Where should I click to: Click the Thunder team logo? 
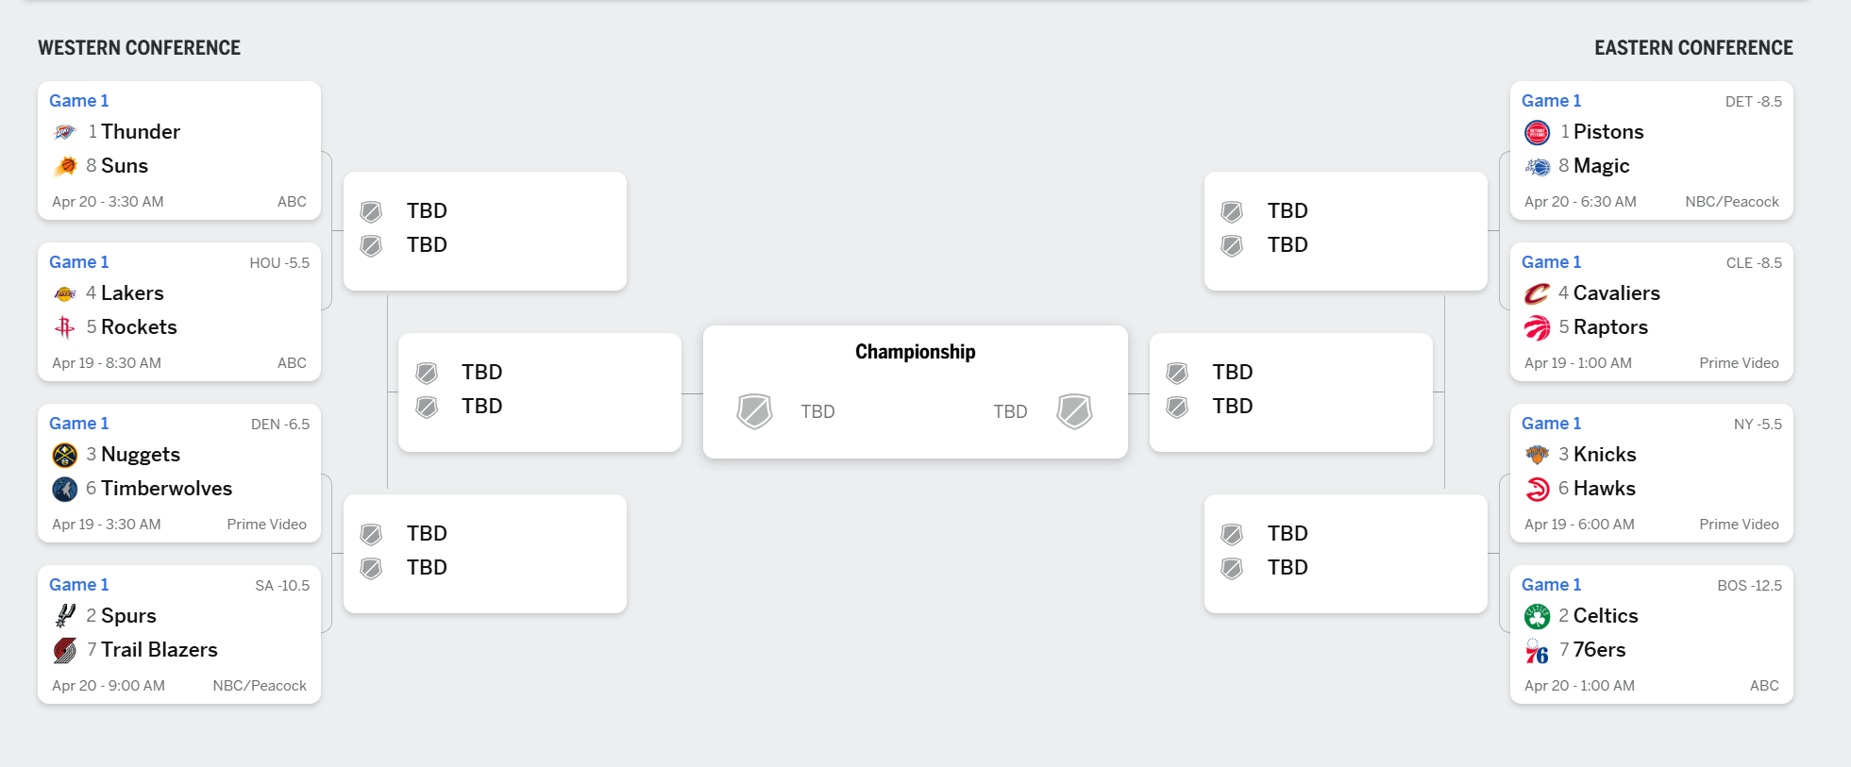click(x=65, y=132)
